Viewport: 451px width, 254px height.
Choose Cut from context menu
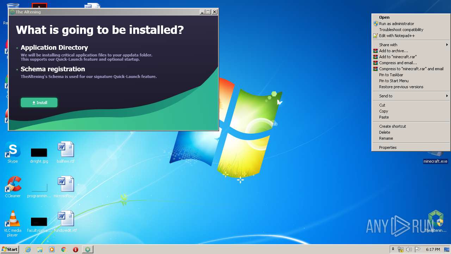411,105
